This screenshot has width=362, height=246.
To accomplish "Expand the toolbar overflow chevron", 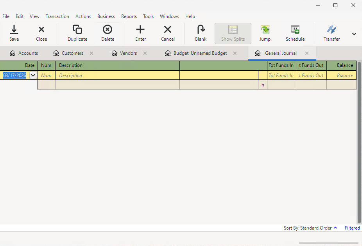I will [354, 34].
